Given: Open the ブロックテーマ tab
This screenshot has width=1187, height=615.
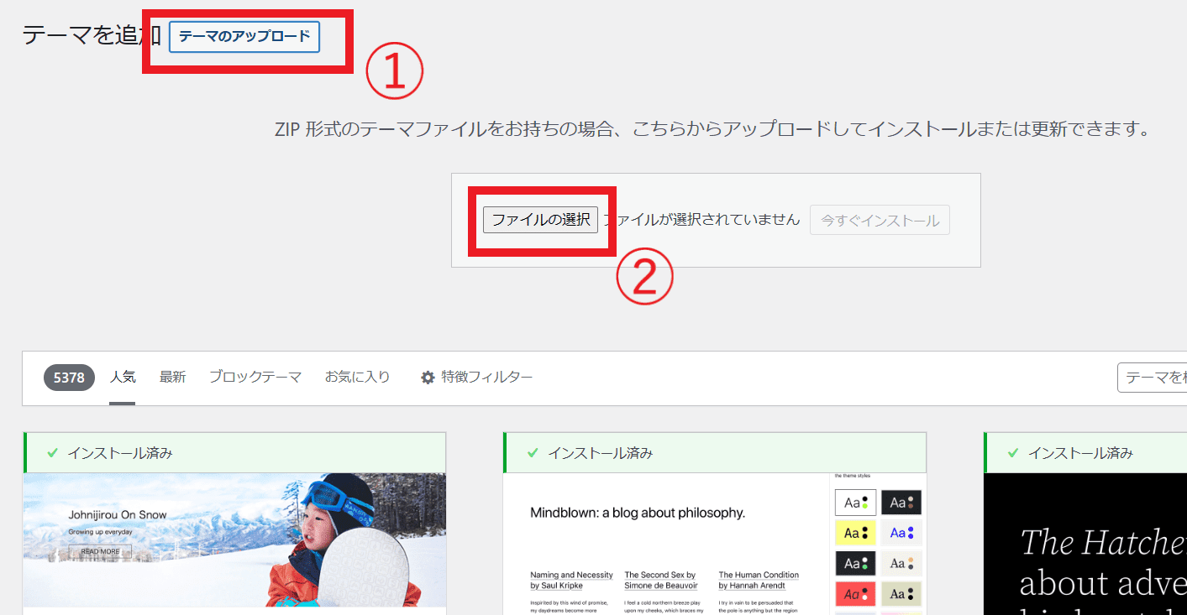Looking at the screenshot, I should 255,377.
